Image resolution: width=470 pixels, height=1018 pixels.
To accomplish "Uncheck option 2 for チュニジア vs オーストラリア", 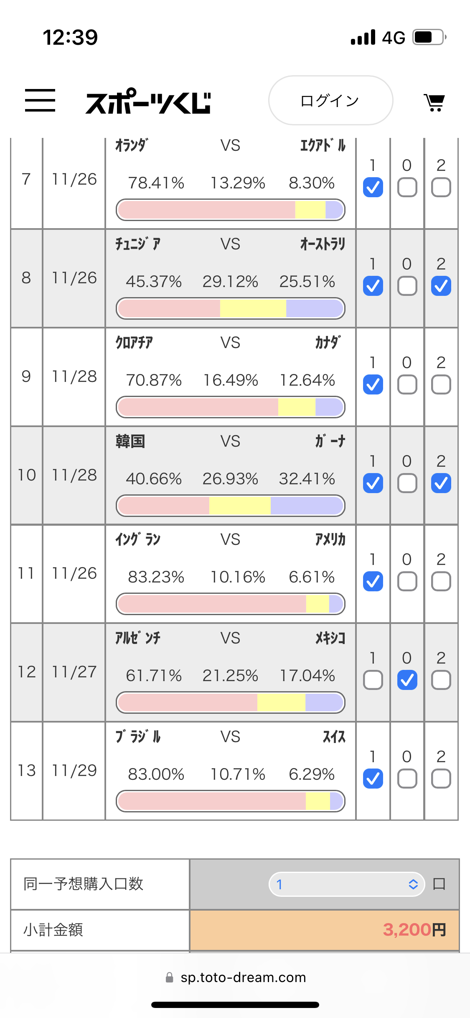I will coord(441,286).
